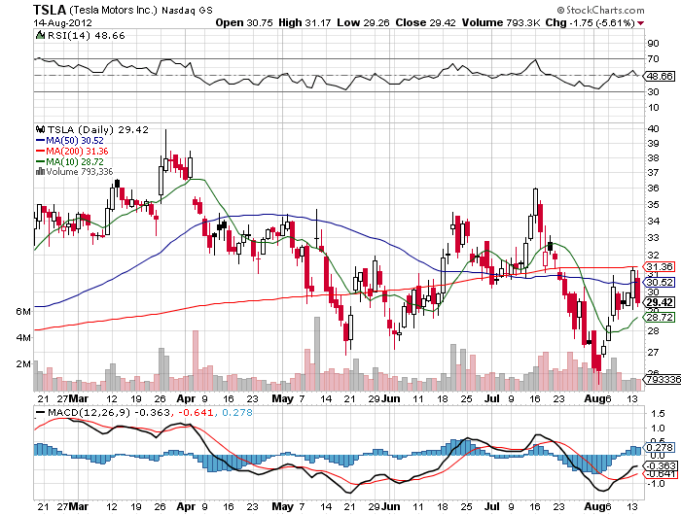681x515 pixels.
Task: Click the MACD histogram 0.278 value tag
Action: coord(660,447)
